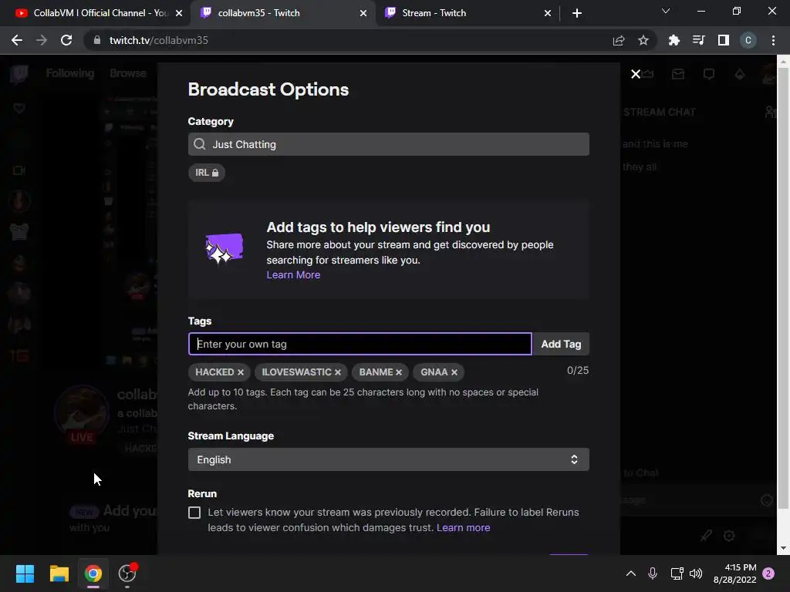Open a new browser tab
Image resolution: width=790 pixels, height=592 pixels.
click(577, 13)
